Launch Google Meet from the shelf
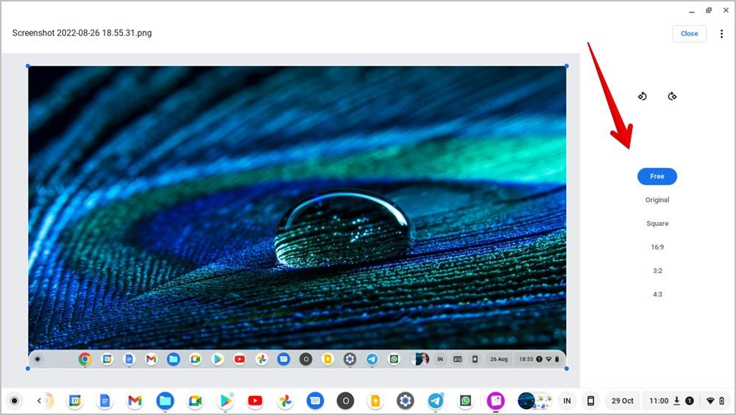This screenshot has width=736, height=415. (195, 401)
